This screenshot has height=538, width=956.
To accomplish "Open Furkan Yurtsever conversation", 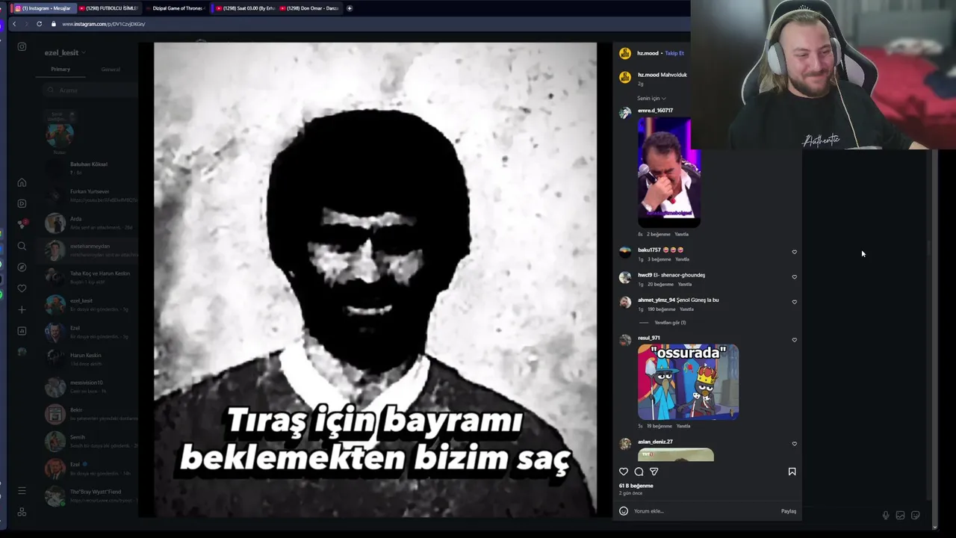I will tap(90, 195).
